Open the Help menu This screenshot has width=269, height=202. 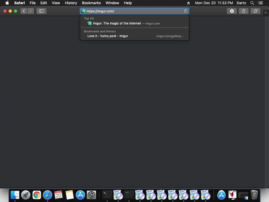[128, 3]
